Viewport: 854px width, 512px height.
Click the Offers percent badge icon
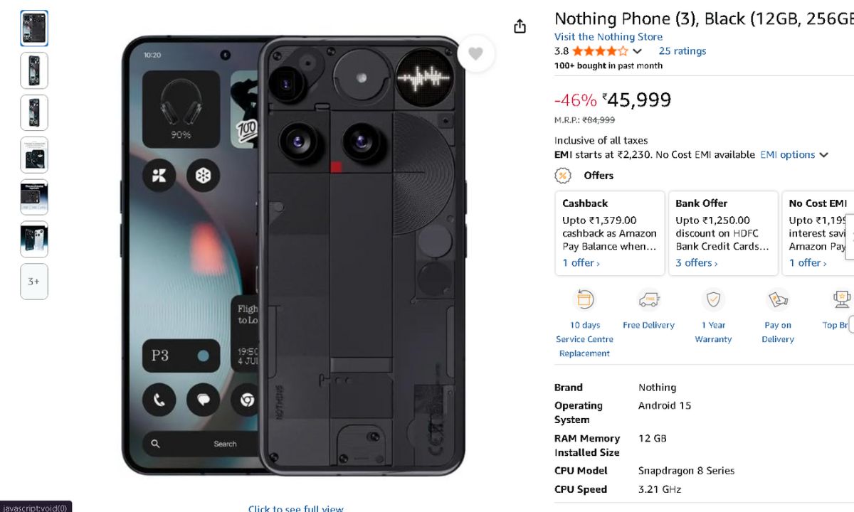tap(564, 176)
